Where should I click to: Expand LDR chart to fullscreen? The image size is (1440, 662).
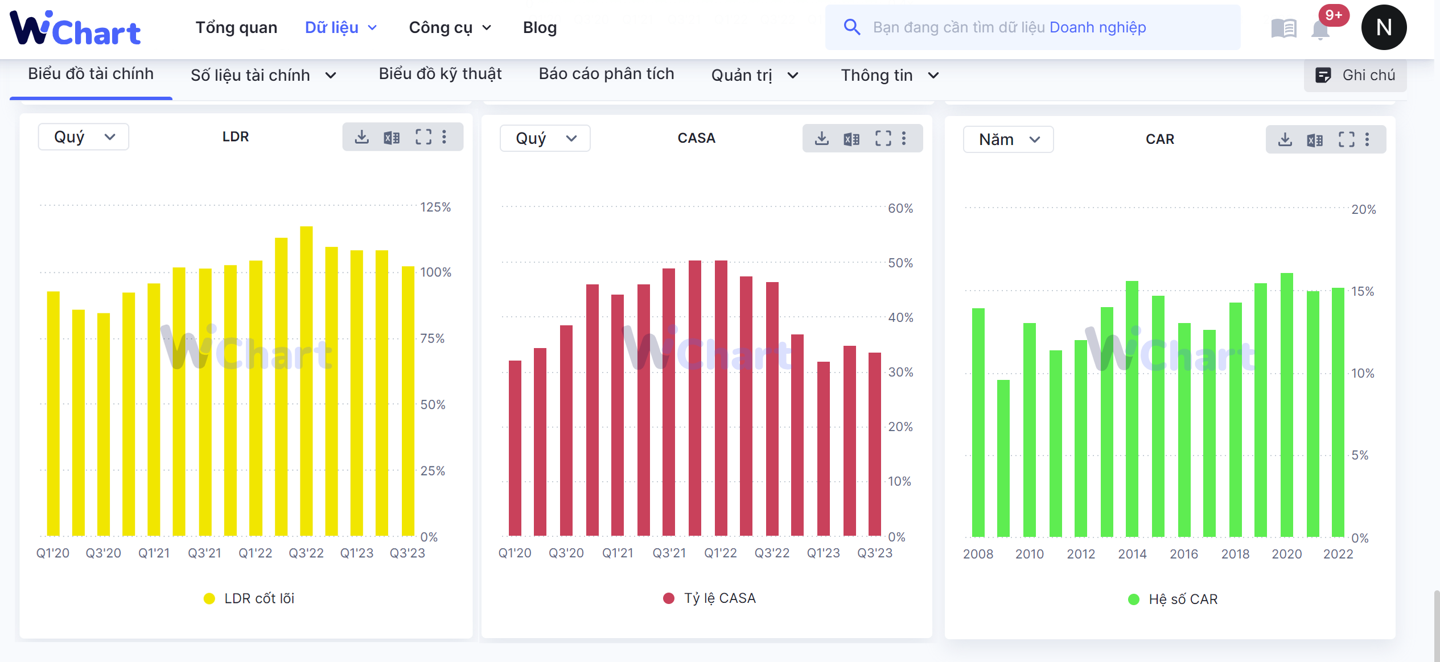click(x=423, y=136)
